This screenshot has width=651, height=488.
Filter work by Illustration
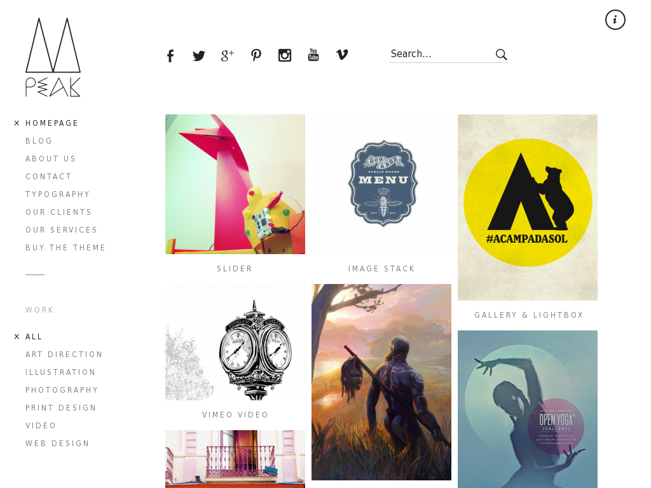click(60, 372)
